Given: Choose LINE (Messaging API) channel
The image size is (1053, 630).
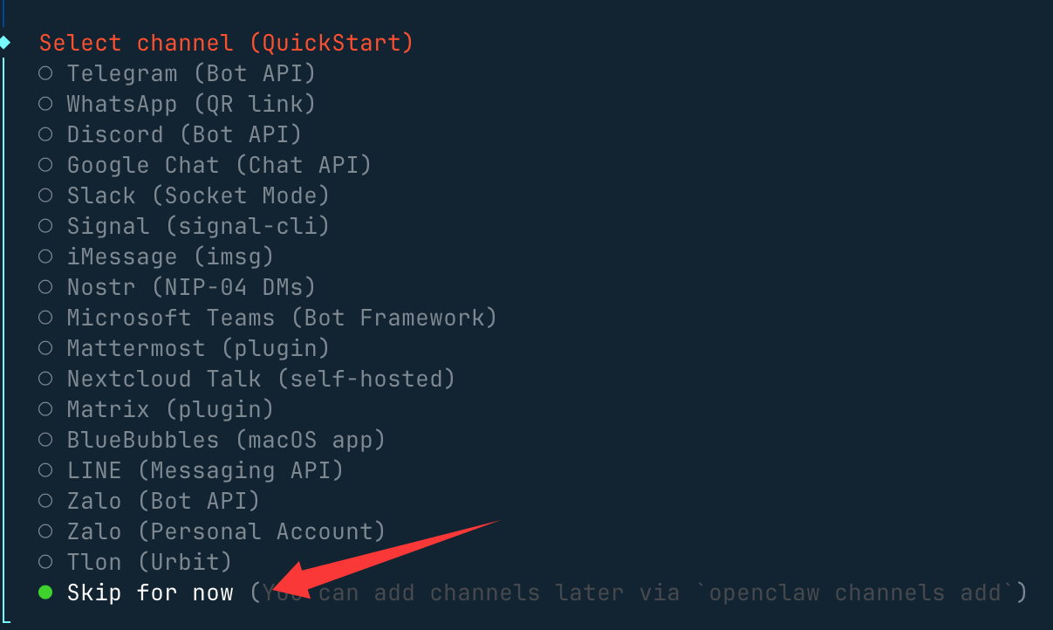Looking at the screenshot, I should 45,470.
